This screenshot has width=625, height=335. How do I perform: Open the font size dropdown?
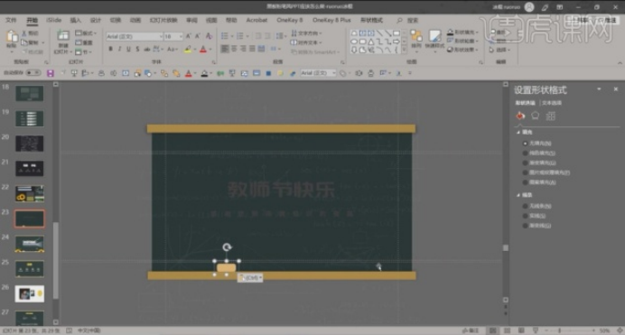181,36
